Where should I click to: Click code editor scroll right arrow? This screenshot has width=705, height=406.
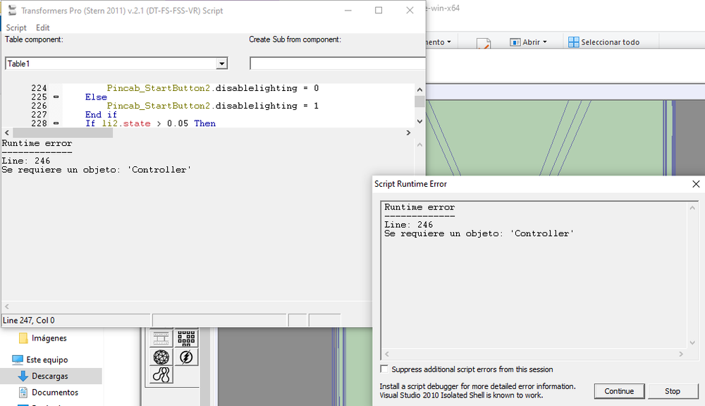408,133
